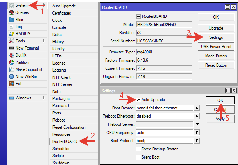
Task: Click the Serial Number field
Action: coord(164,41)
